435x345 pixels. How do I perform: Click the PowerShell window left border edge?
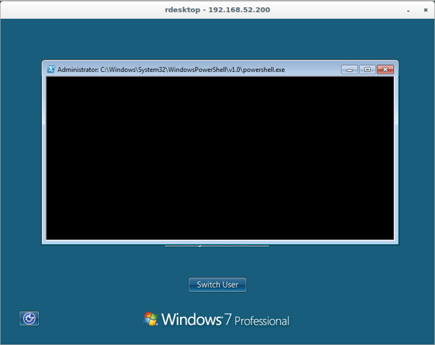click(x=44, y=159)
